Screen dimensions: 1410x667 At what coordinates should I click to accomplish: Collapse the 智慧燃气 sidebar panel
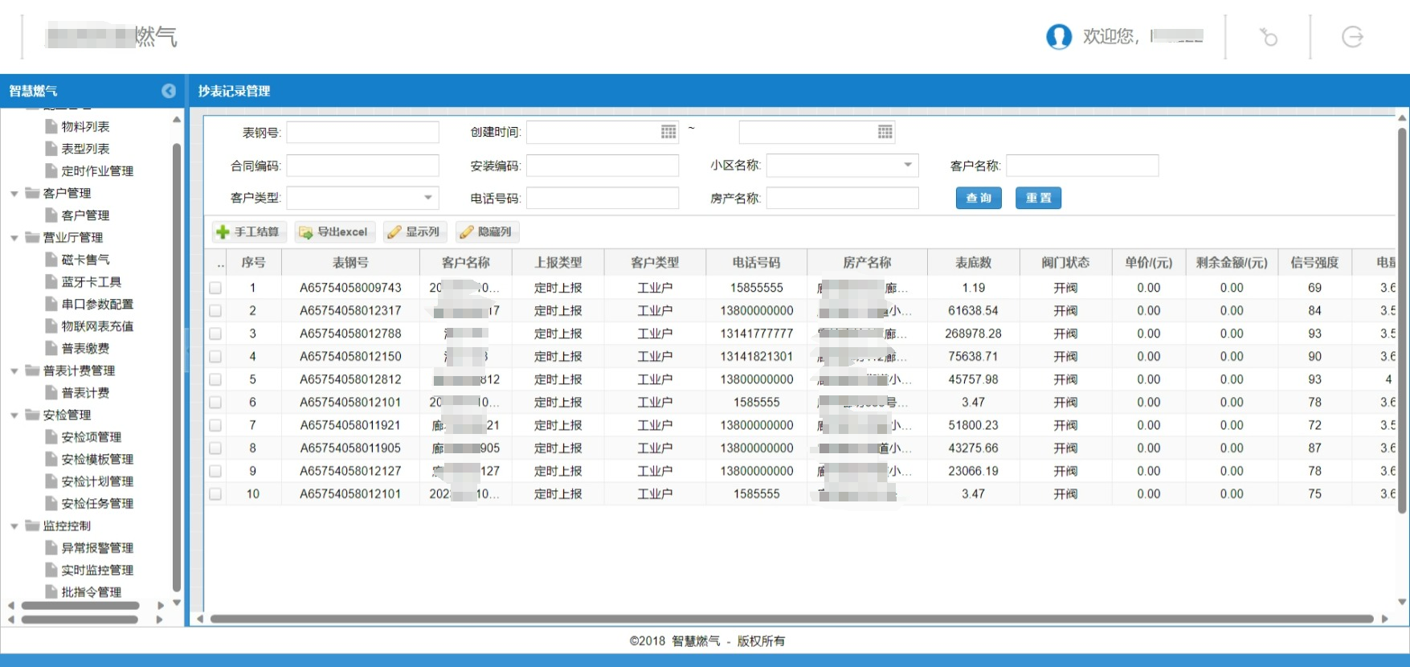169,91
